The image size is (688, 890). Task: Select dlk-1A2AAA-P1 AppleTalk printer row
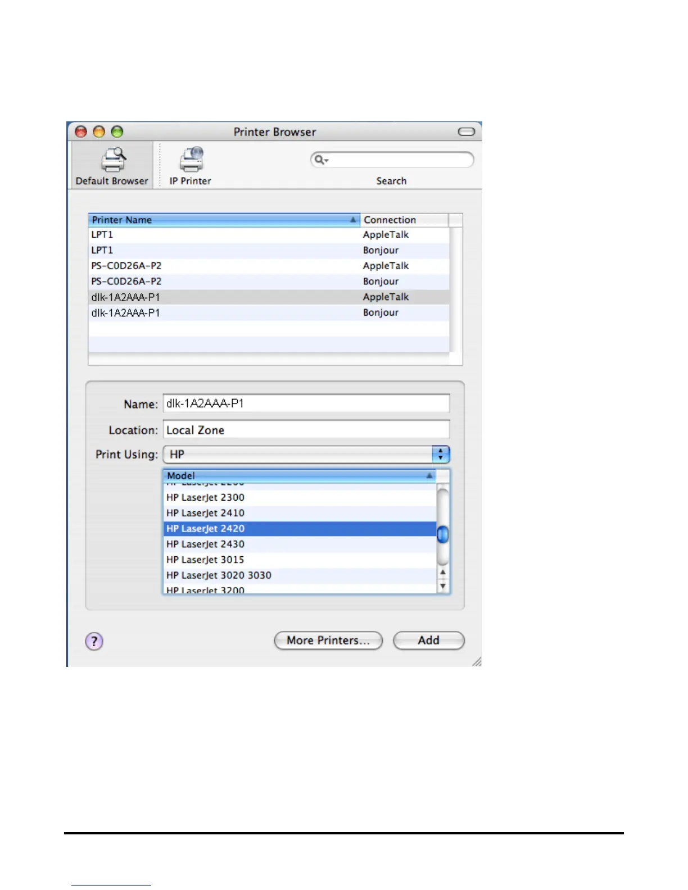click(x=269, y=297)
